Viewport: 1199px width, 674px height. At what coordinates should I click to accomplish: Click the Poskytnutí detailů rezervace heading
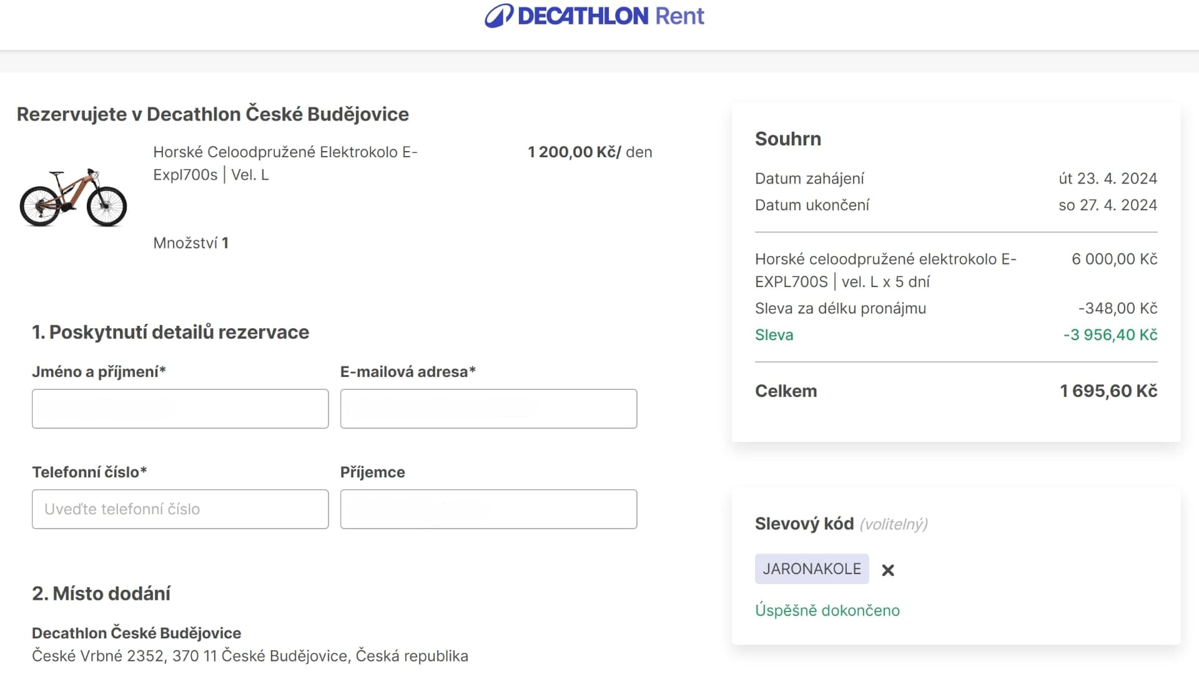(170, 332)
